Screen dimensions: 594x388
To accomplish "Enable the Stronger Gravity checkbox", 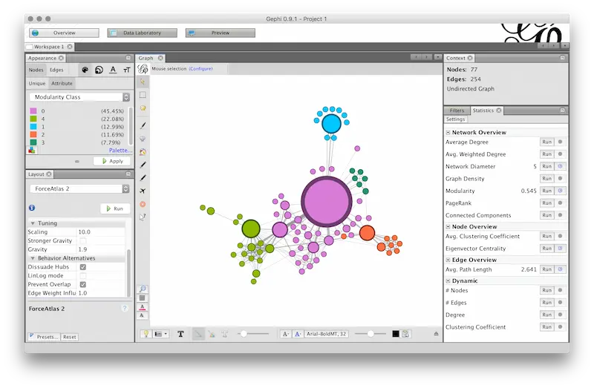I will click(x=83, y=241).
